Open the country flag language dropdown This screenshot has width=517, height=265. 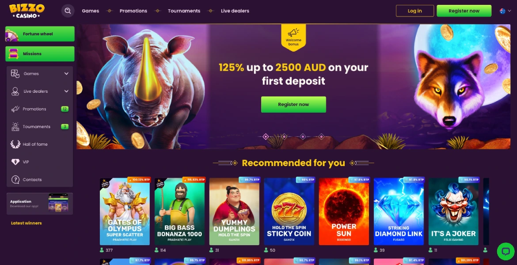click(x=505, y=11)
